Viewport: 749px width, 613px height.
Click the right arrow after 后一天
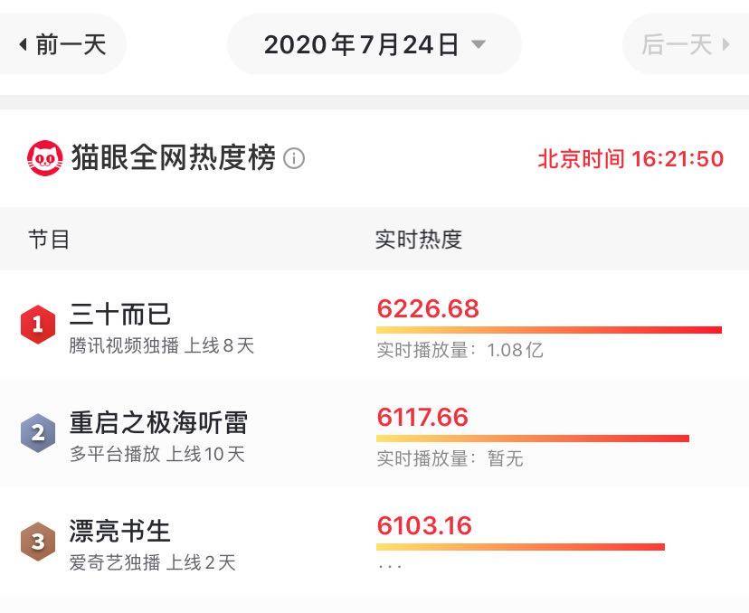[728, 42]
